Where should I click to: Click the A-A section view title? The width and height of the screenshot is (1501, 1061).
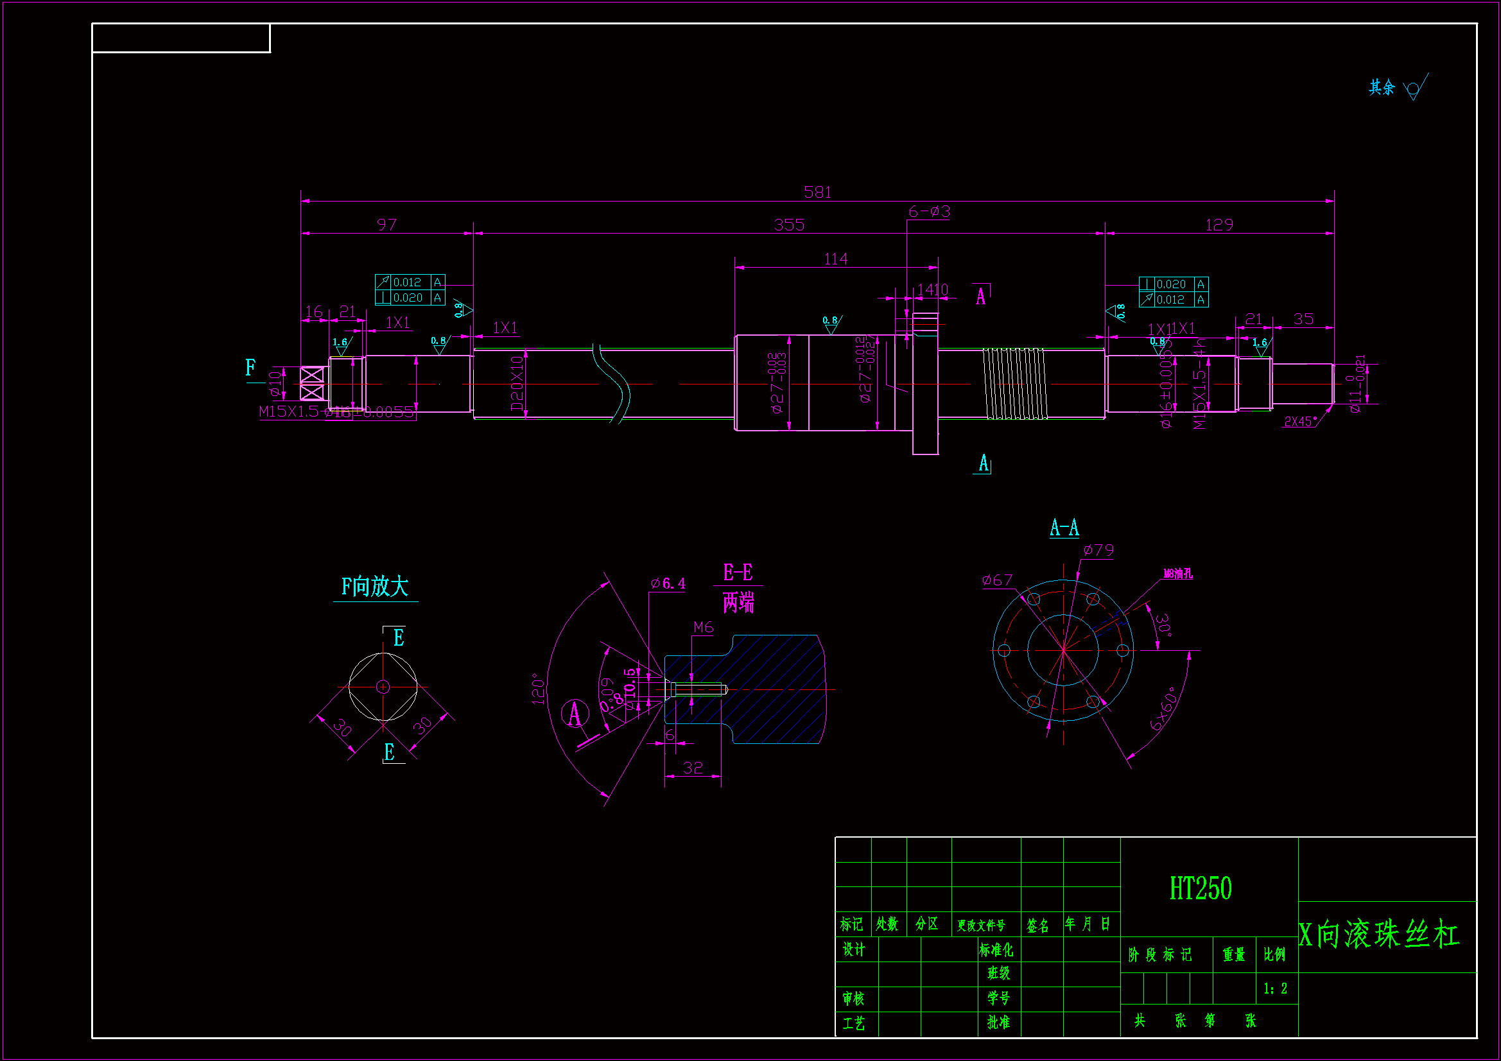(1064, 528)
